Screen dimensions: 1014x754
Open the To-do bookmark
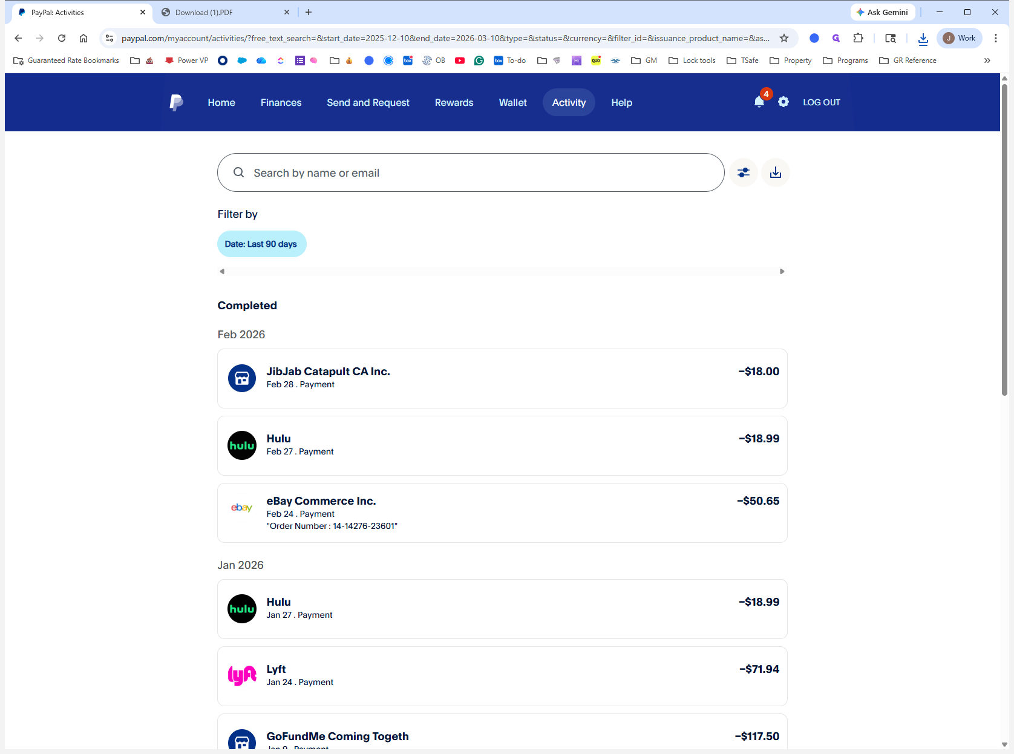[509, 61]
